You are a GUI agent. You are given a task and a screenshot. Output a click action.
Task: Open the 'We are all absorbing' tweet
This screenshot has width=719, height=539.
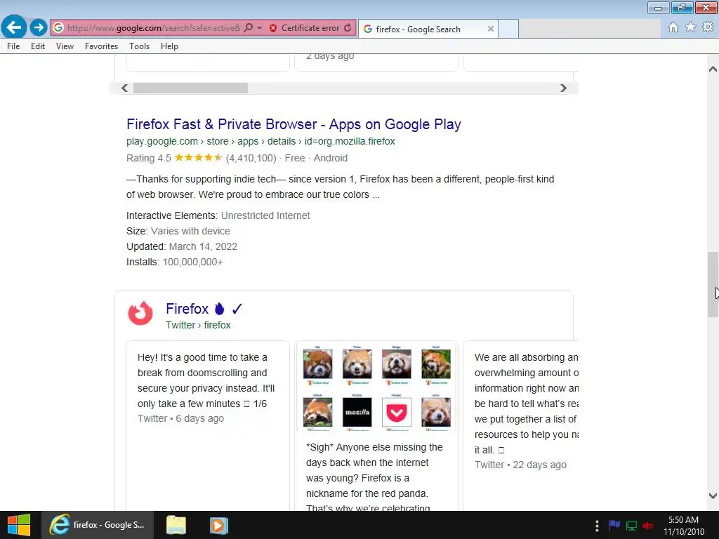click(x=527, y=404)
